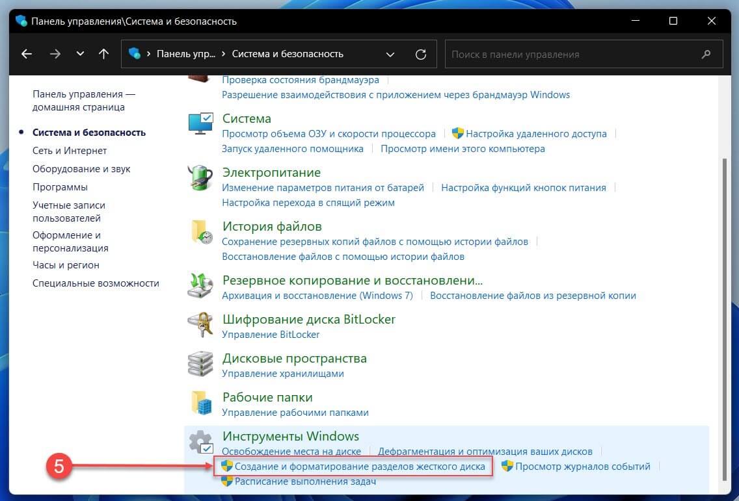Click the search field in Control Panel

(584, 54)
